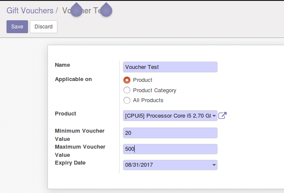Image resolution: width=284 pixels, height=193 pixels.
Task: Select the Product radio option
Action: [x=127, y=80]
